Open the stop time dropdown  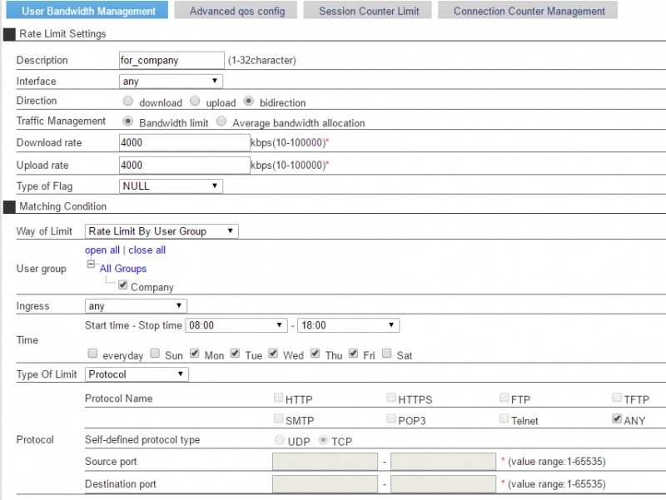pyautogui.click(x=348, y=325)
